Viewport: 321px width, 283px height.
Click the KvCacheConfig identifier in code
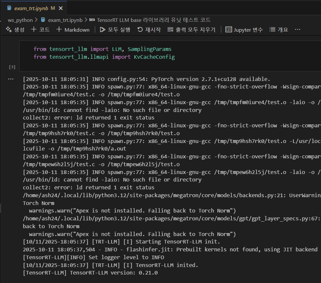(154, 57)
